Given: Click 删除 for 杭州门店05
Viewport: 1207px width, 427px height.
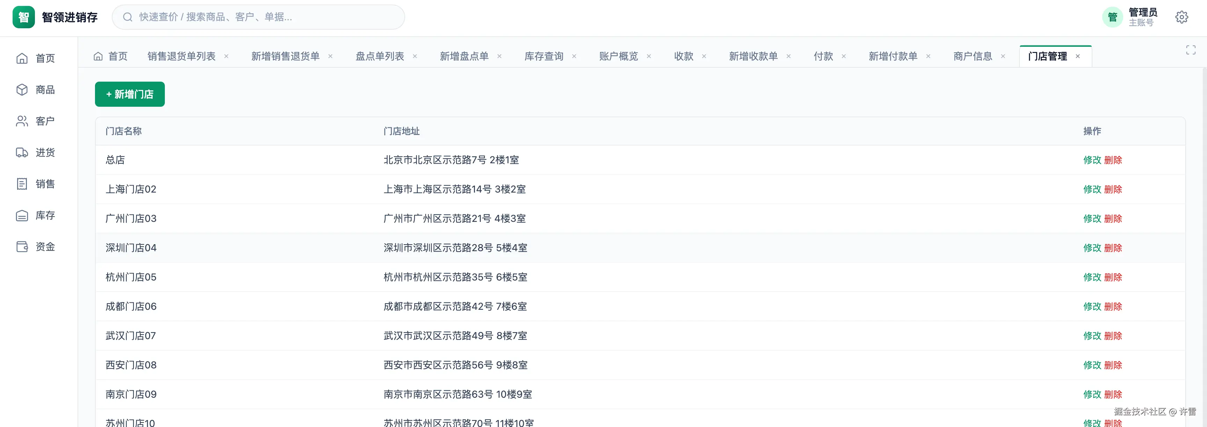Looking at the screenshot, I should 1113,277.
